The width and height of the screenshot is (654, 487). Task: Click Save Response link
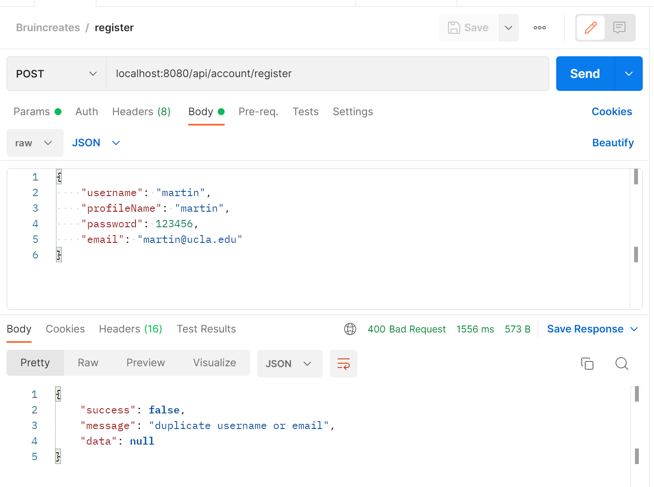coord(585,329)
